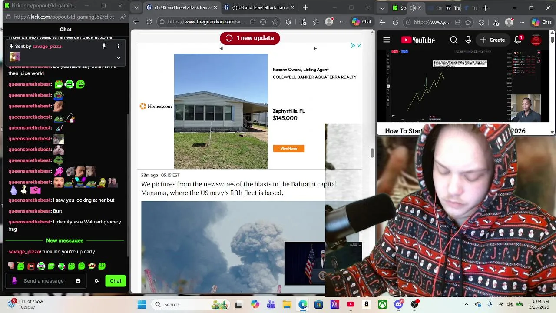Open Copilot Chat in Guardian browser window
Screen dimensions: 556x313
click(362, 22)
